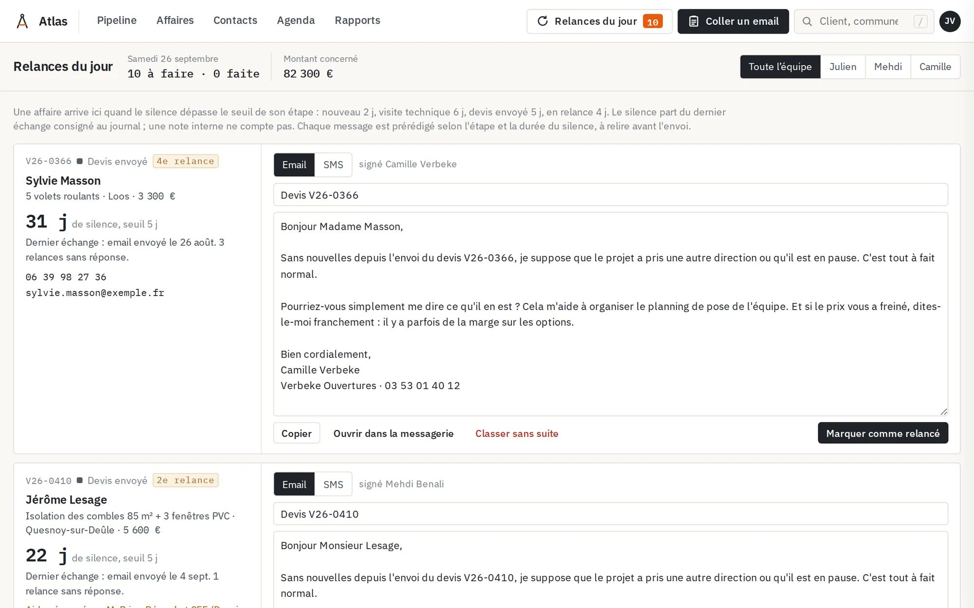
Task: Click the magnifier search icon
Action: click(x=807, y=21)
